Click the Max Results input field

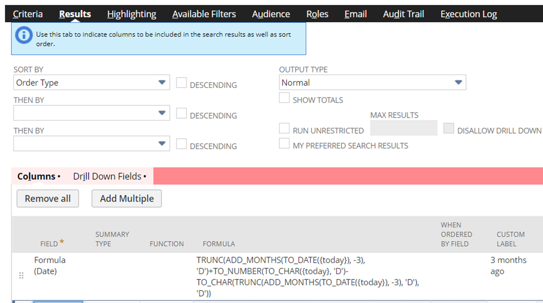(x=403, y=128)
